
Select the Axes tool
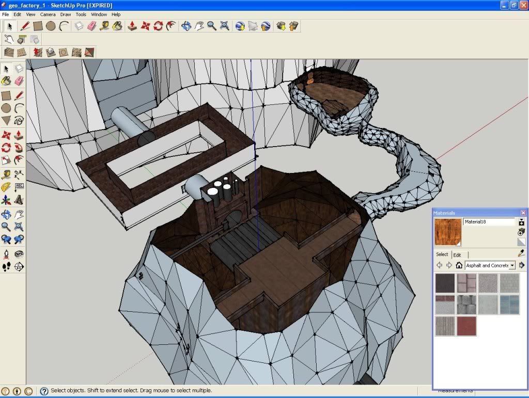(x=6, y=200)
